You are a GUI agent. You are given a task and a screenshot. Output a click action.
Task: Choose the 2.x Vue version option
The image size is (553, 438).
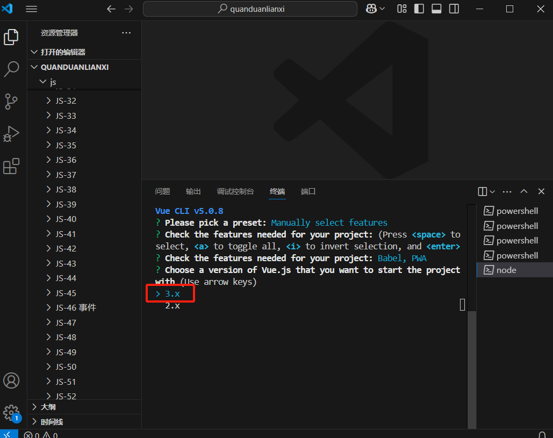pyautogui.click(x=173, y=306)
